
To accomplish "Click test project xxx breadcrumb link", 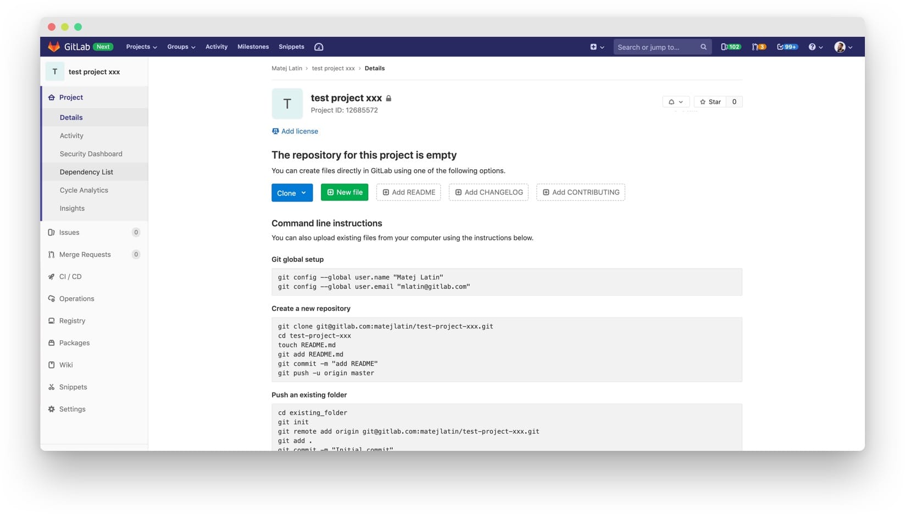I will 334,69.
